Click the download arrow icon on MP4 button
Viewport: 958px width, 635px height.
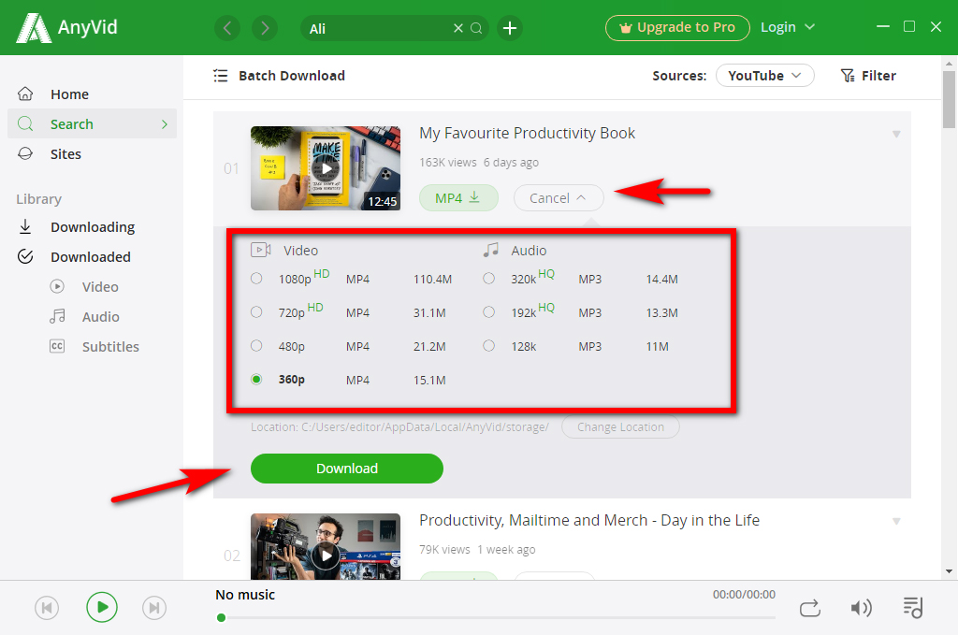(x=474, y=197)
